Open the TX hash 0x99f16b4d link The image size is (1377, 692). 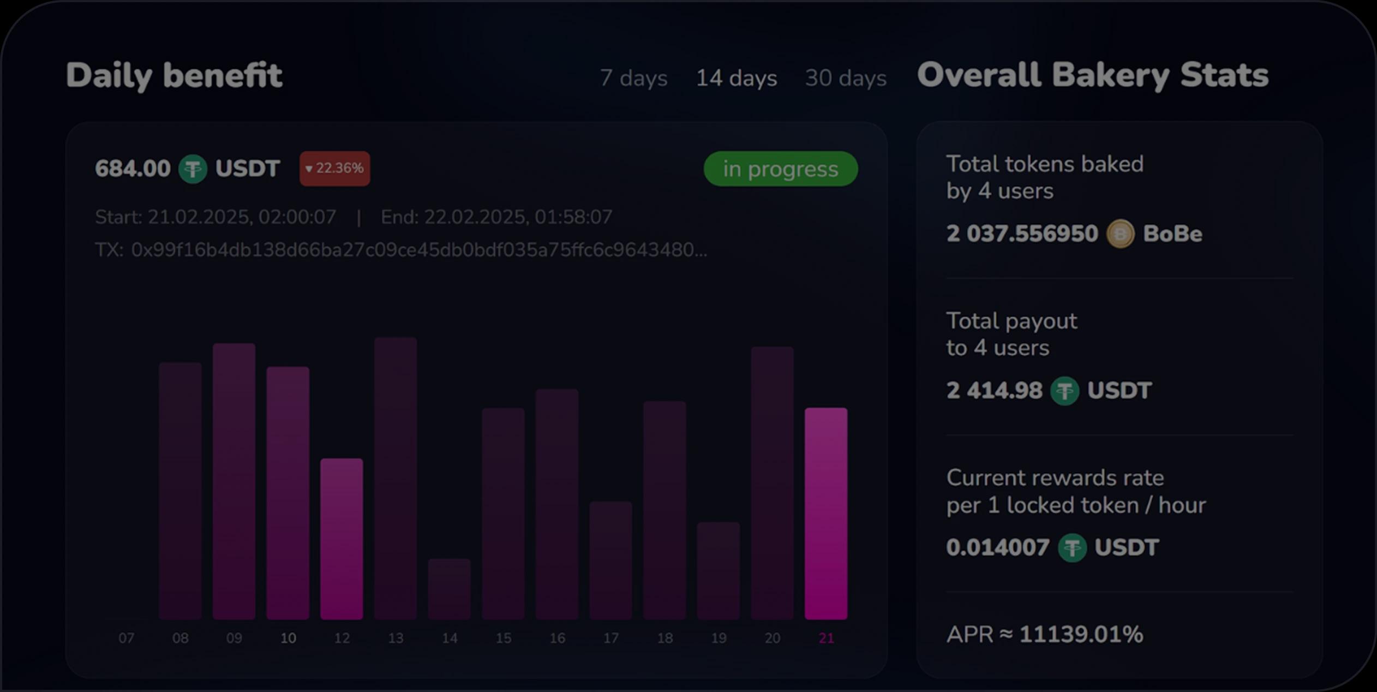[418, 250]
